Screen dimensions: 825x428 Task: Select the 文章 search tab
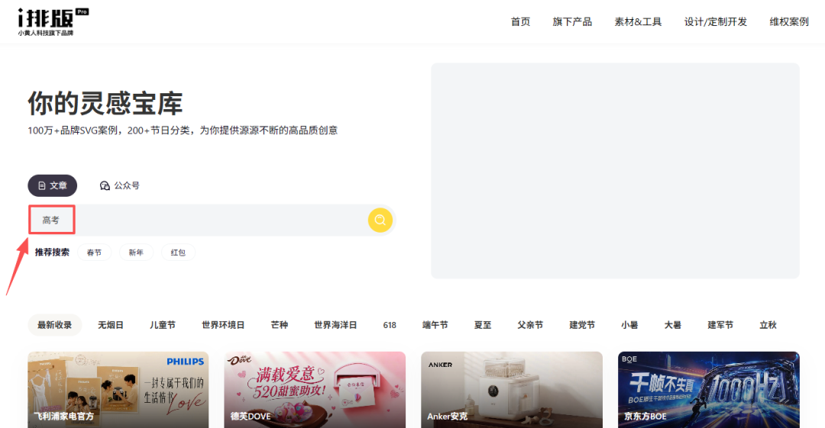(x=53, y=185)
